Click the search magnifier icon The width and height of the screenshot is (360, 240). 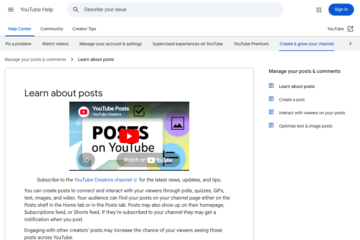(76, 10)
